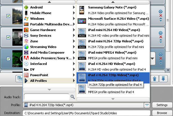Screen dimensions: 173x116
Task: Click the search magnifier icon
Action: [73, 97]
